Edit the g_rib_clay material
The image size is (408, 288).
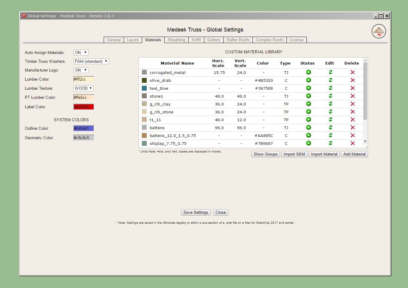330,104
